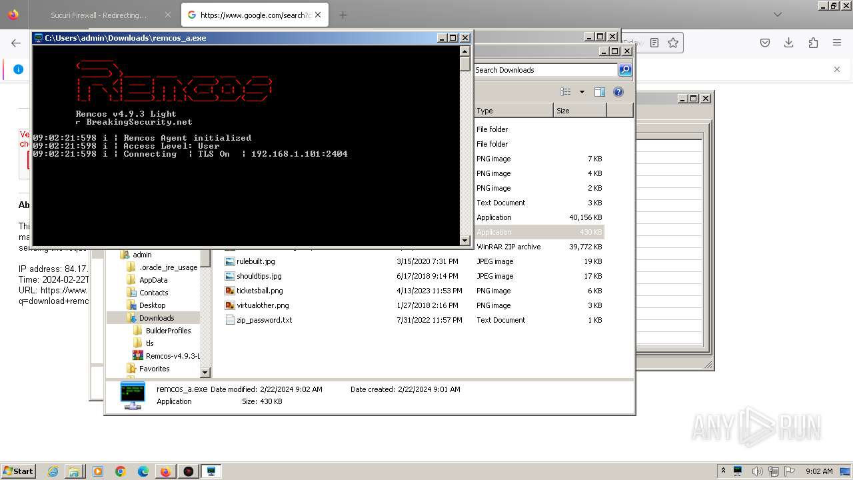The width and height of the screenshot is (853, 480).
Task: Click the 9:02 AM taskbar clock
Action: pos(819,471)
